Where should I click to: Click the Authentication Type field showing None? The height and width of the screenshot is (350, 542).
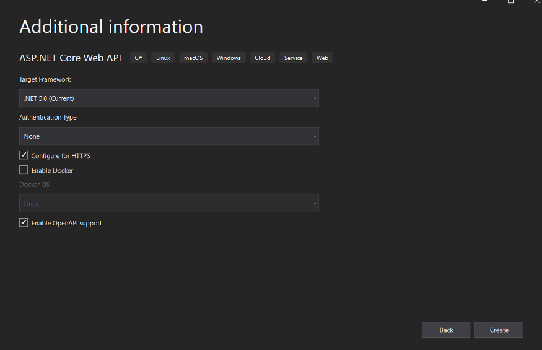(x=169, y=136)
